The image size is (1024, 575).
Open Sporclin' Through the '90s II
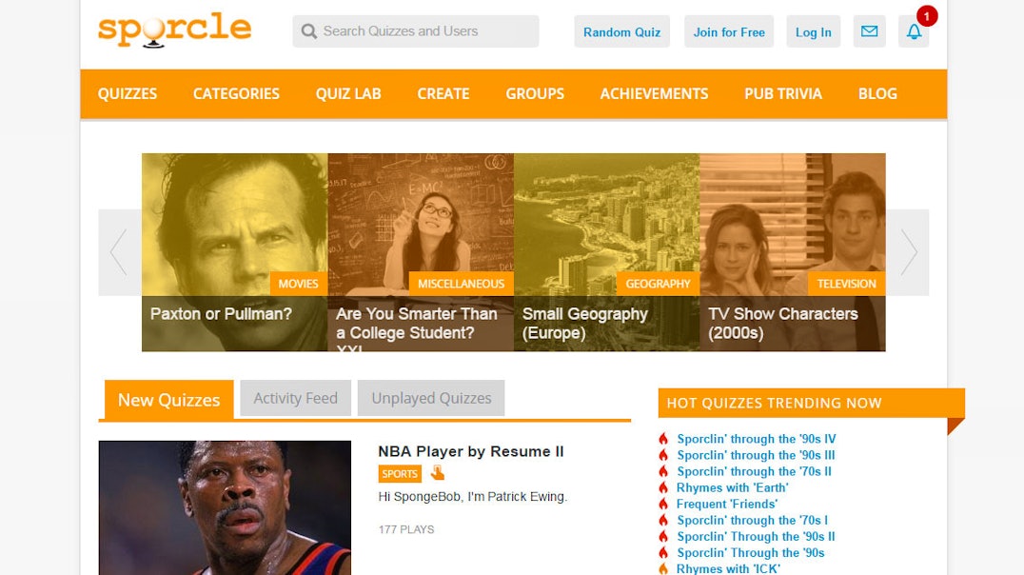pos(756,537)
